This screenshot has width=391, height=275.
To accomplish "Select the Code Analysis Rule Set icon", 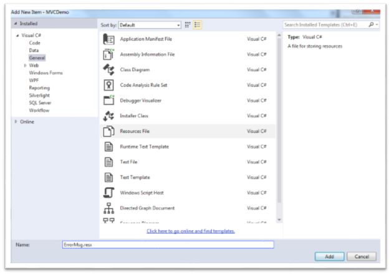I will pos(109,85).
